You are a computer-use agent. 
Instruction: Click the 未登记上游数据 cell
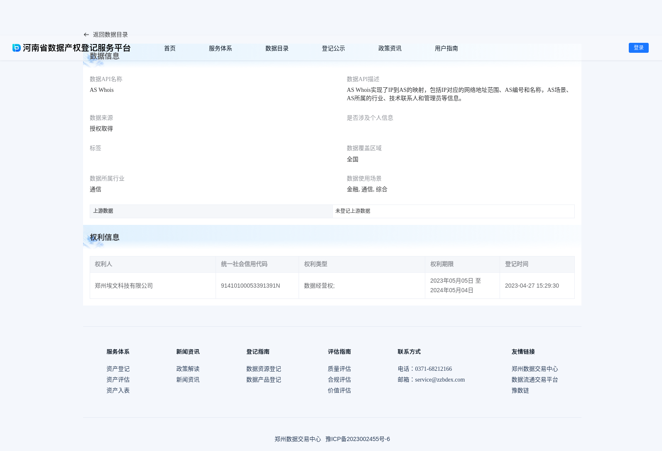pyautogui.click(x=454, y=211)
